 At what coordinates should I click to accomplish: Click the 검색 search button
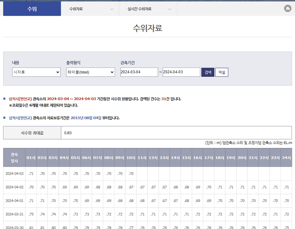(208, 72)
